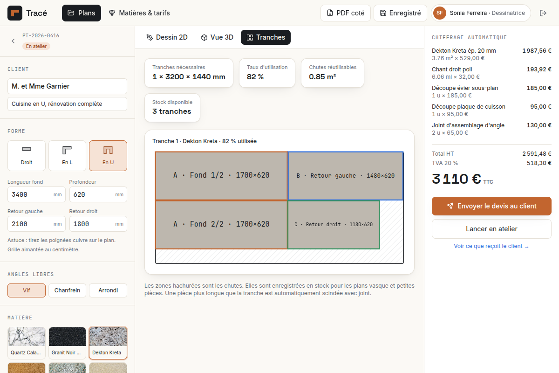This screenshot has height=373, width=559.
Task: Choose the En U shape
Action: 108,156
